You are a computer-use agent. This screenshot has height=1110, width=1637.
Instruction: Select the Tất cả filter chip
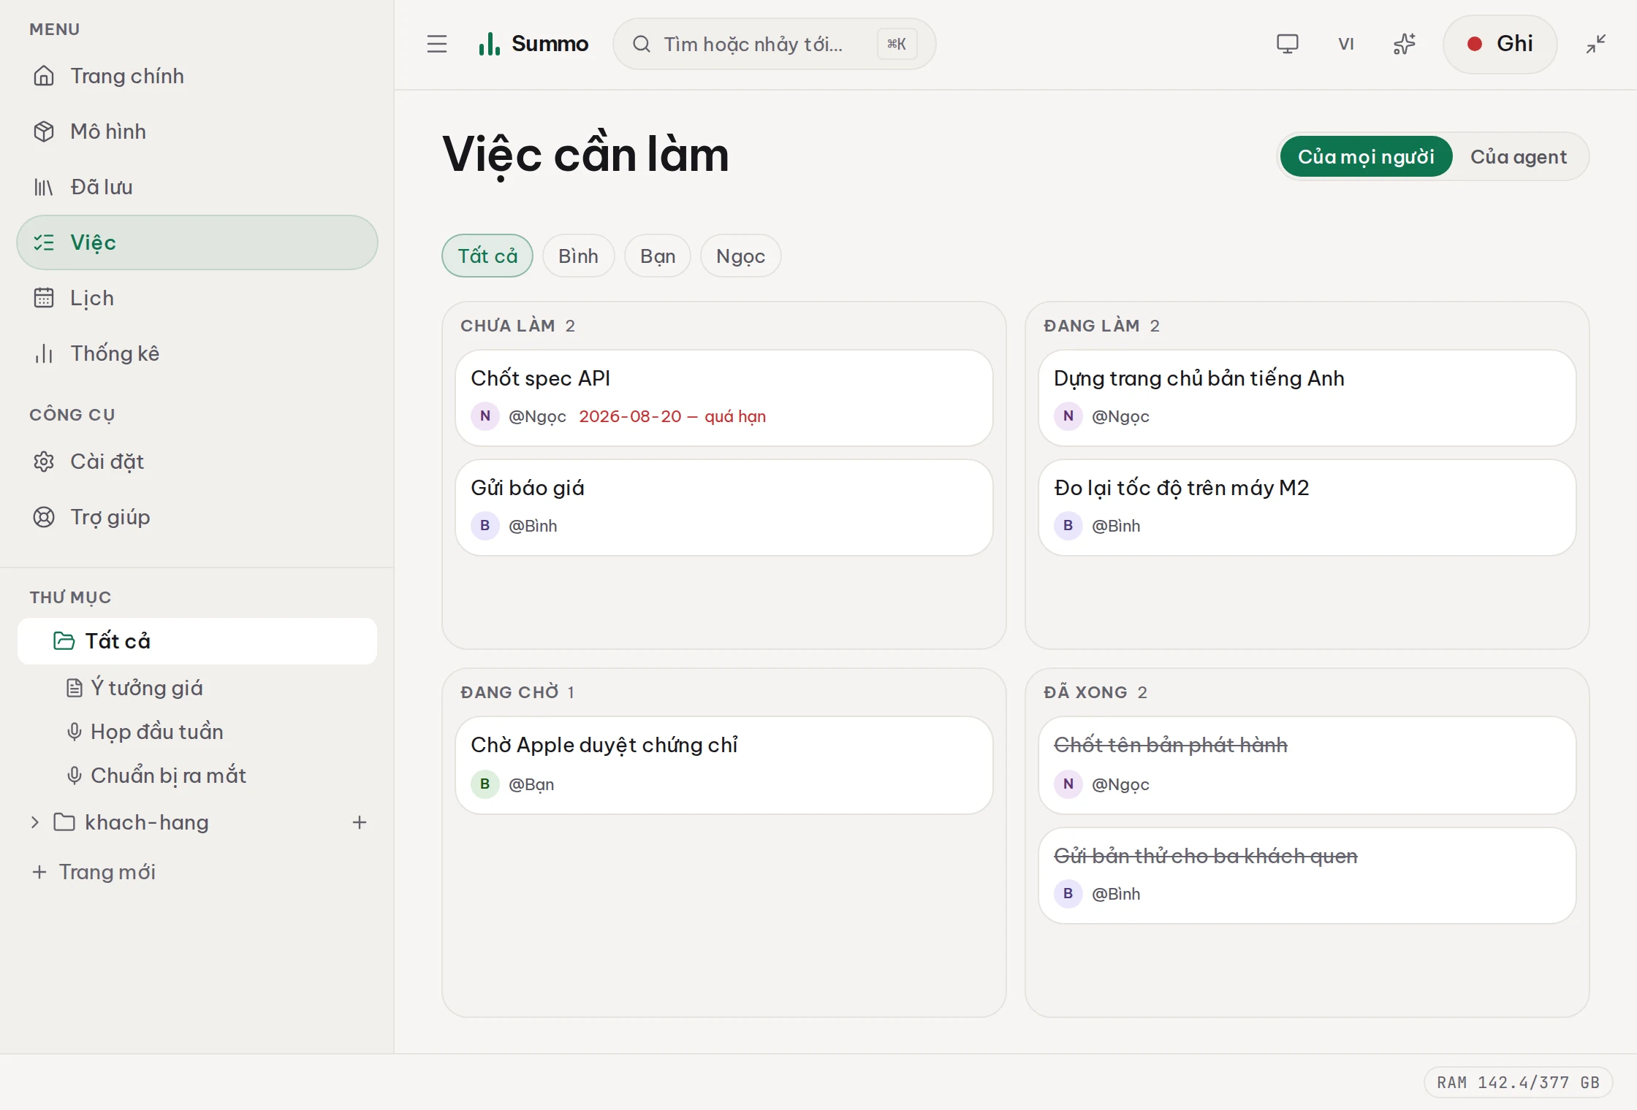pos(487,256)
